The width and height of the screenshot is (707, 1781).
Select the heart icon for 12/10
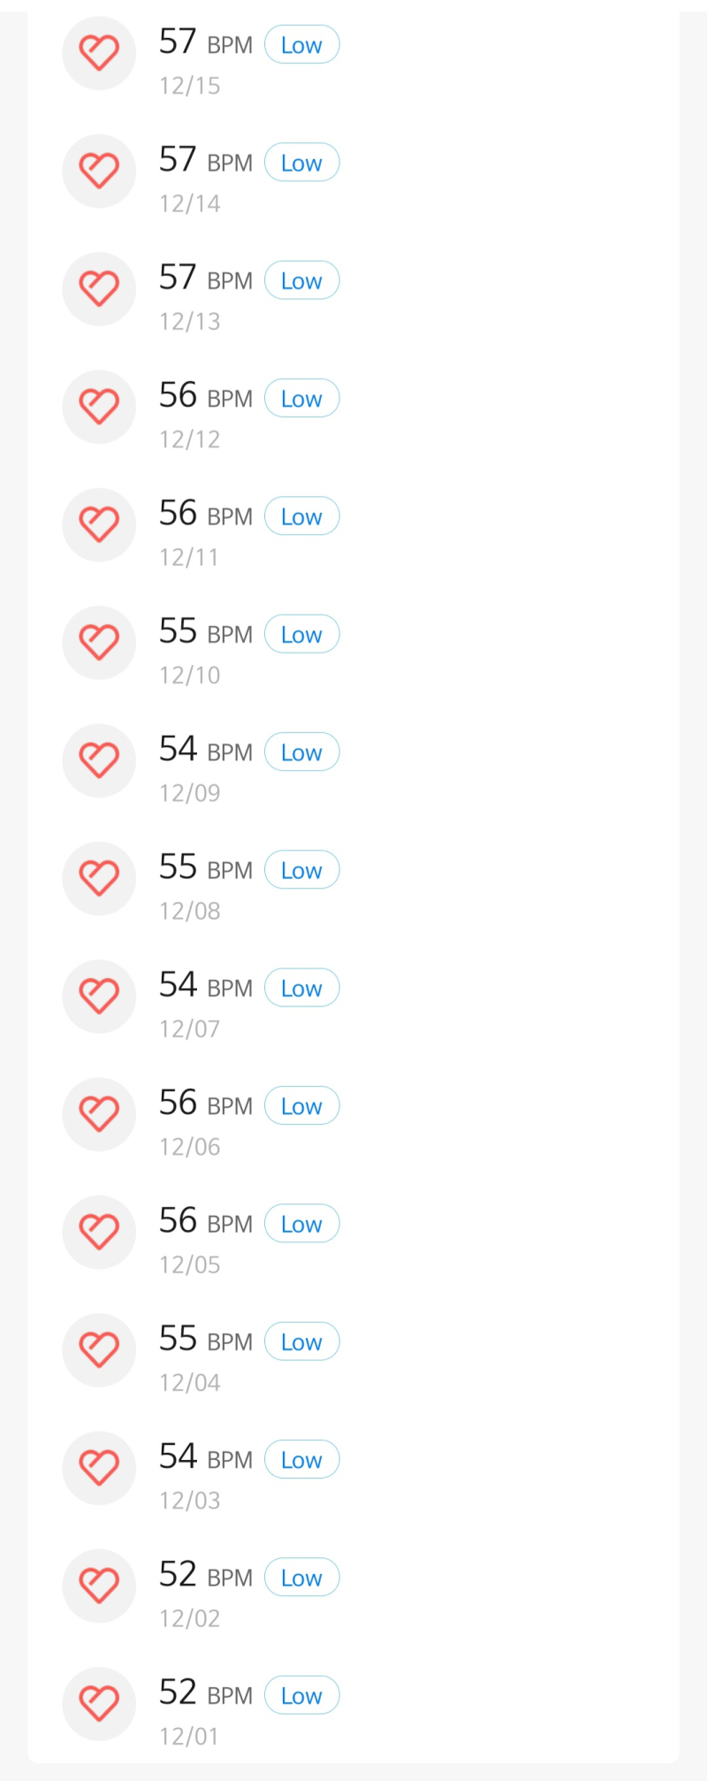pos(99,643)
